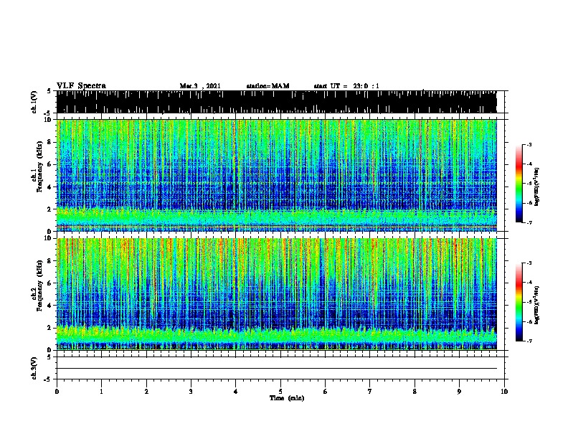Click time axis tick label "10"
This screenshot has height=439, width=568.
point(504,392)
